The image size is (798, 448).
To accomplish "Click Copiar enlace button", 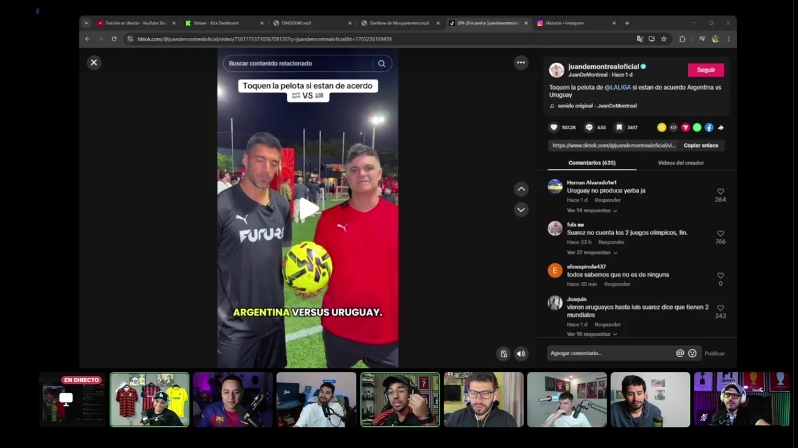I will pos(701,146).
